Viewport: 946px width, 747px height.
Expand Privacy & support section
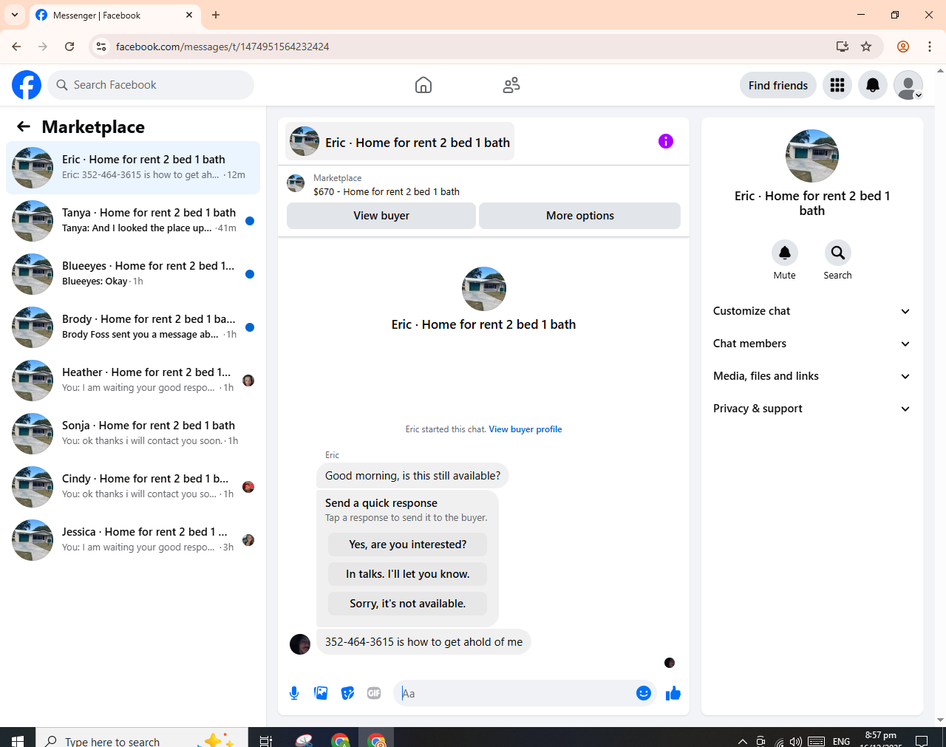(x=812, y=409)
